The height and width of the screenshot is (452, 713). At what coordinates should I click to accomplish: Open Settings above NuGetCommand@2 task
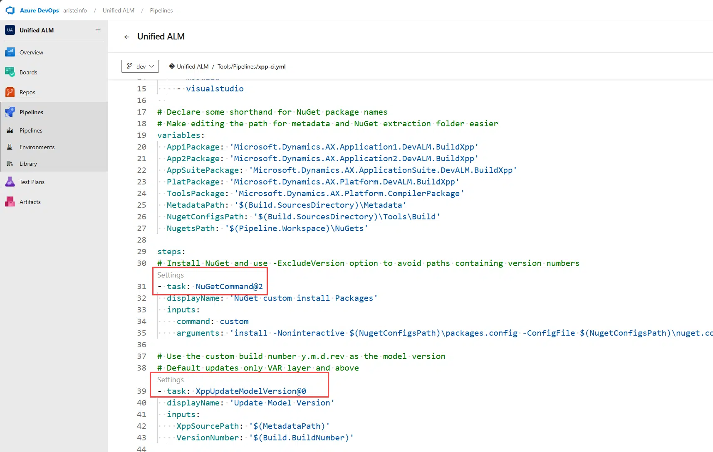pyautogui.click(x=171, y=275)
